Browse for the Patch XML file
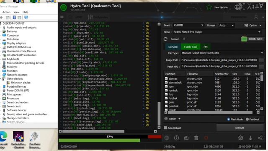Screen dimensions: 268x151 coord(261,66)
